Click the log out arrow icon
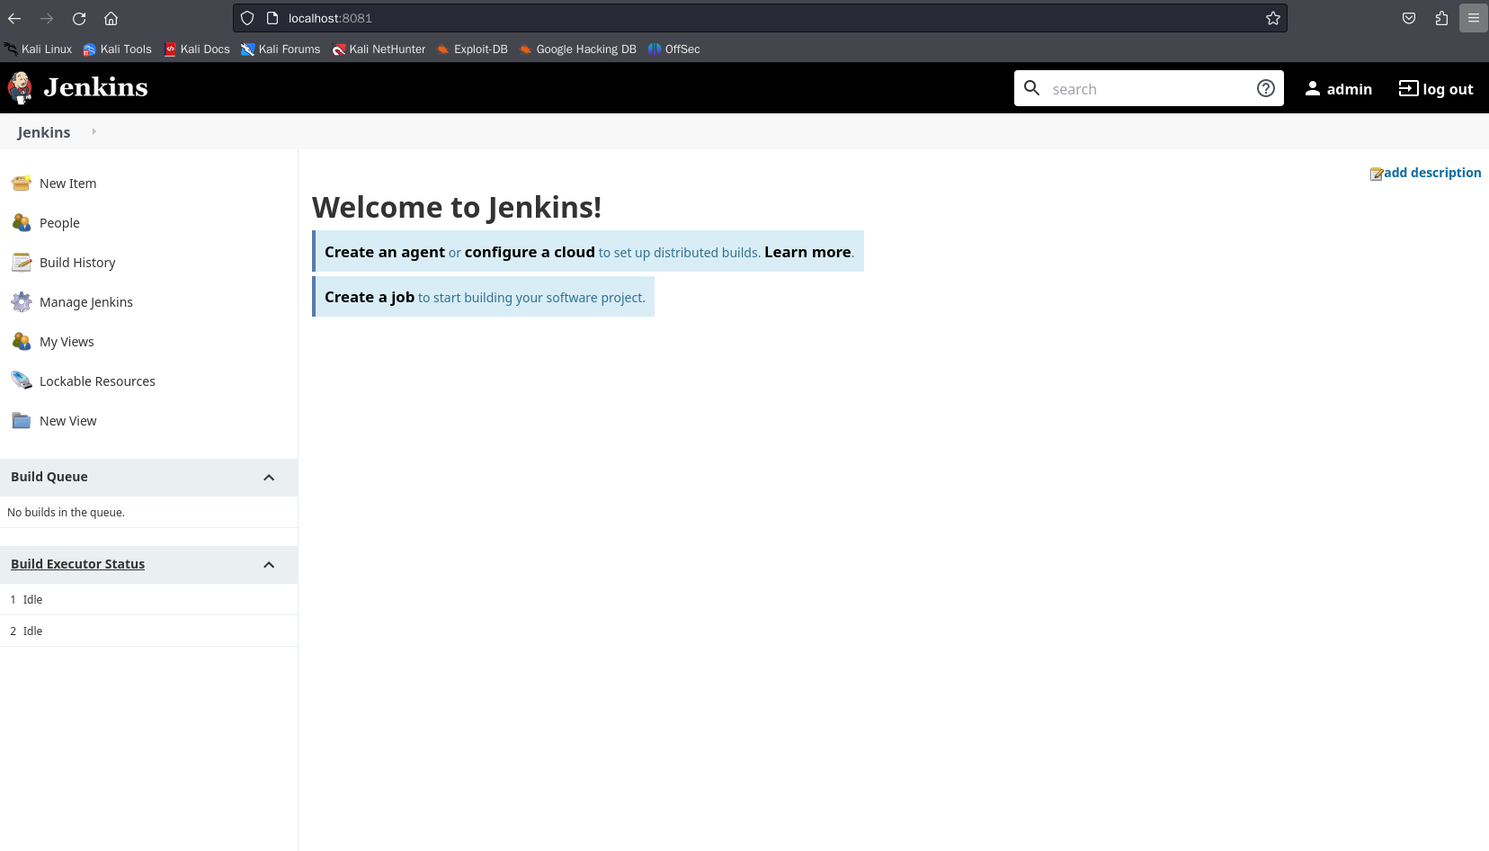The height and width of the screenshot is (851, 1489). 1408,88
